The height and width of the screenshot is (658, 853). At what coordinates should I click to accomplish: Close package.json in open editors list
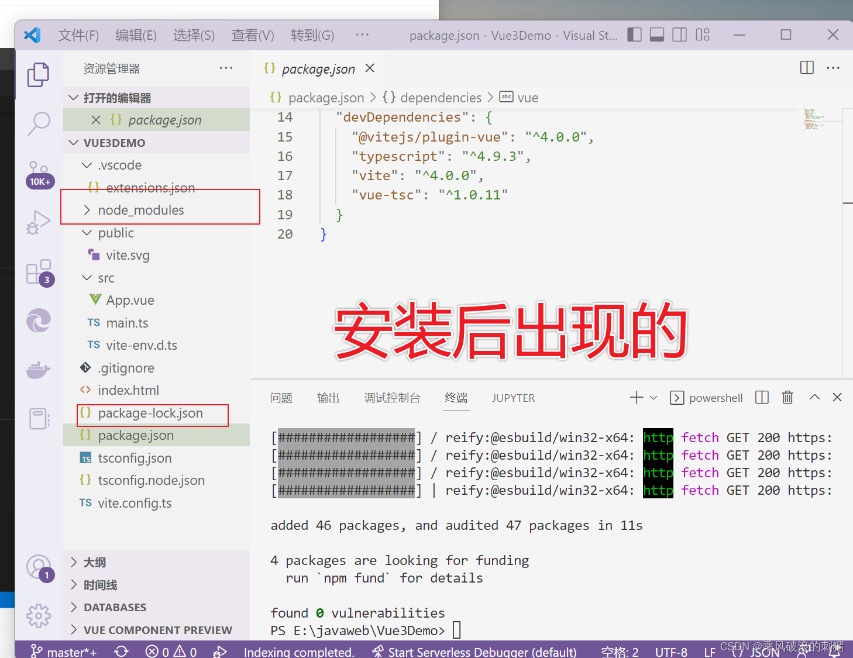96,120
